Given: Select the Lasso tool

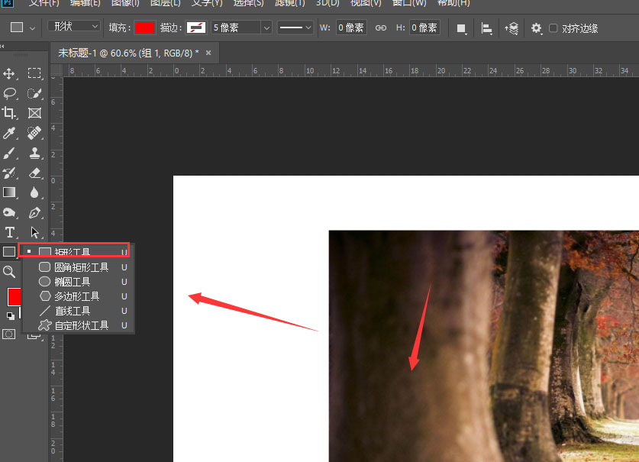Looking at the screenshot, I should pyautogui.click(x=10, y=93).
